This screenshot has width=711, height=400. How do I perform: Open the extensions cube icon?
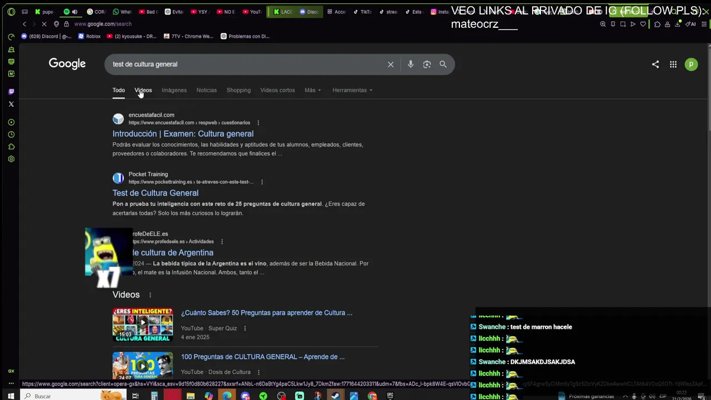coord(657,24)
